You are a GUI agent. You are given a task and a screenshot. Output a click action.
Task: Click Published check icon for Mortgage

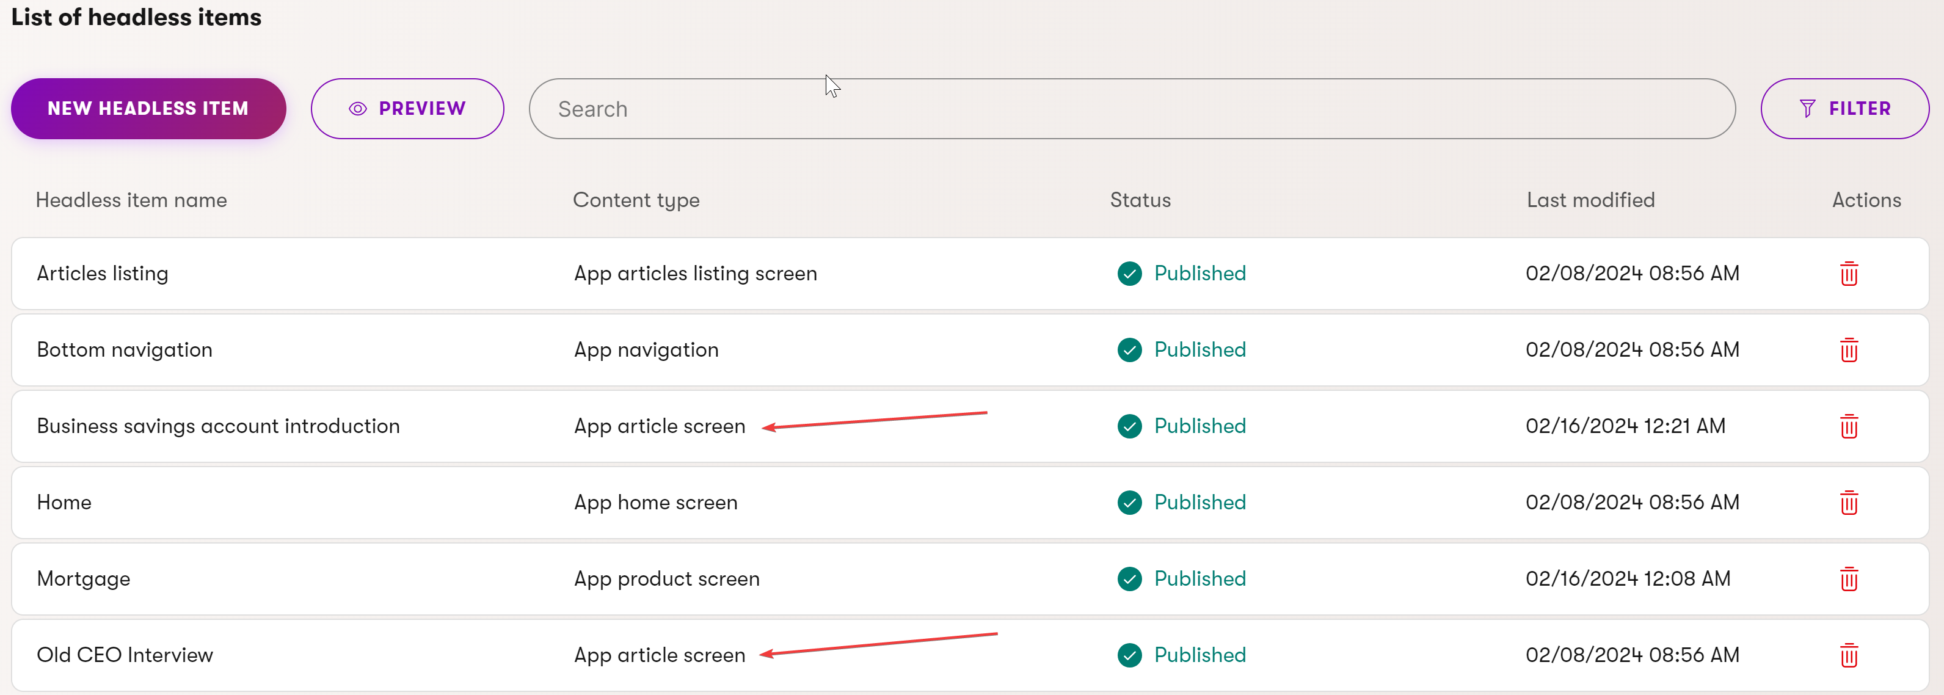[x=1129, y=578]
